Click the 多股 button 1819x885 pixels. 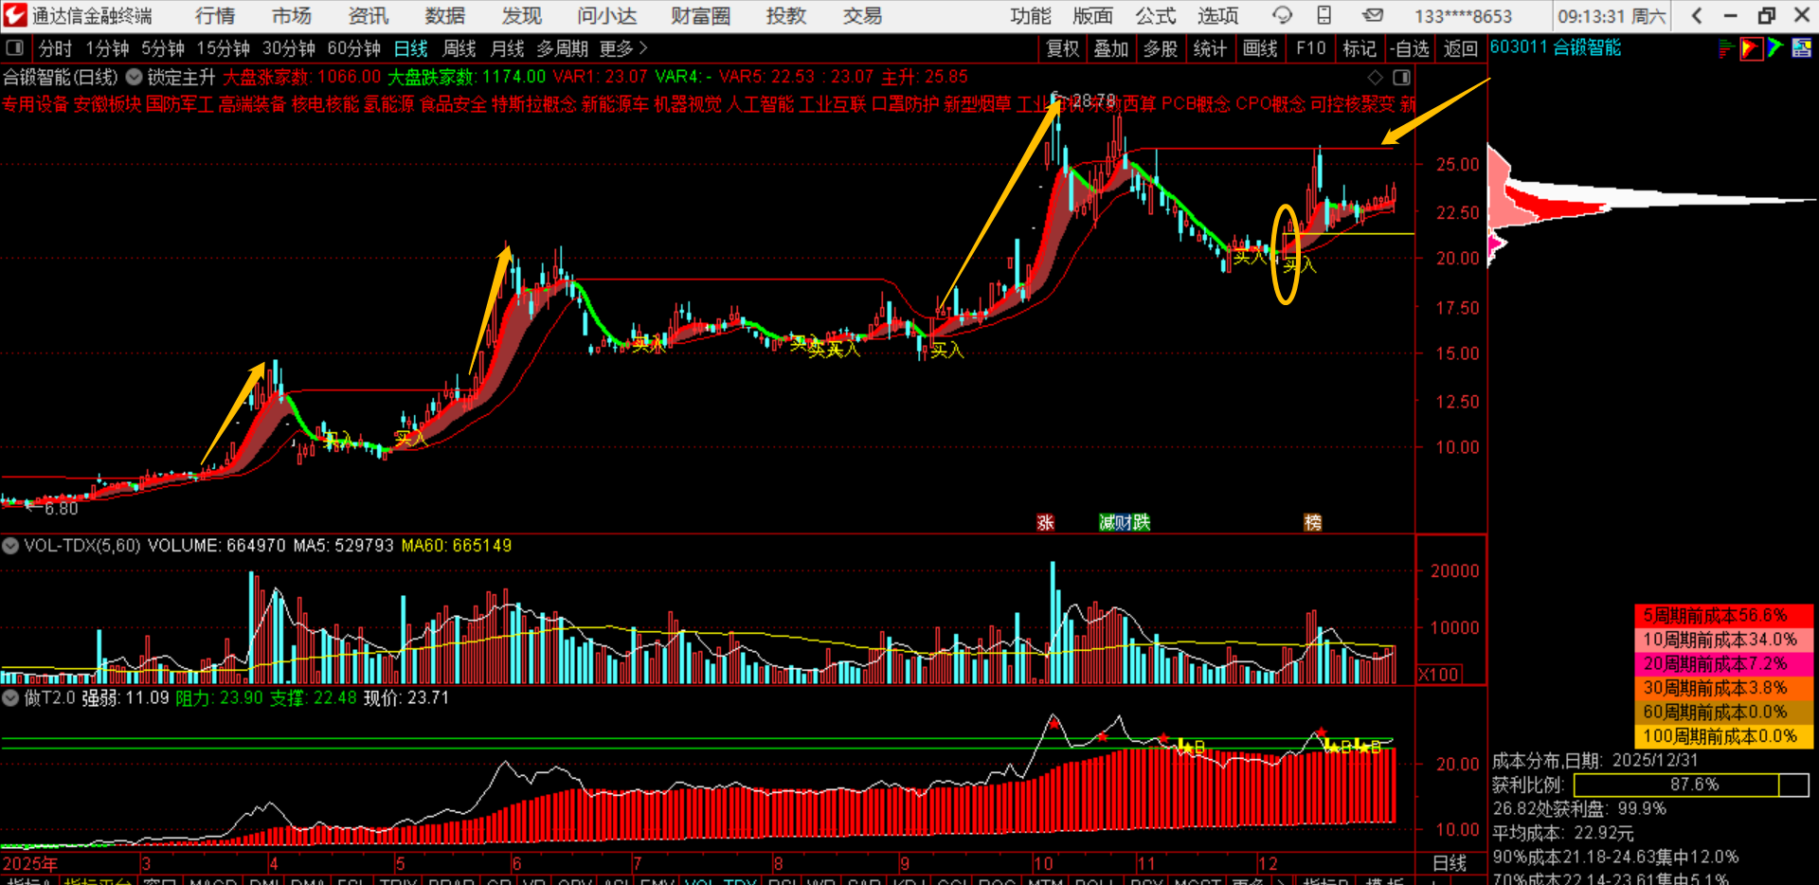1161,48
